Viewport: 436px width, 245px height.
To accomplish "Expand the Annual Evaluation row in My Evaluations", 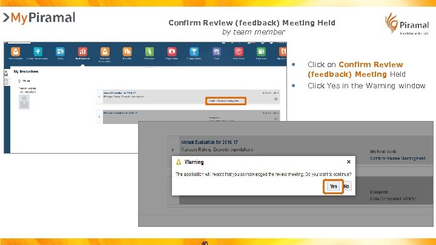I will click(x=99, y=97).
